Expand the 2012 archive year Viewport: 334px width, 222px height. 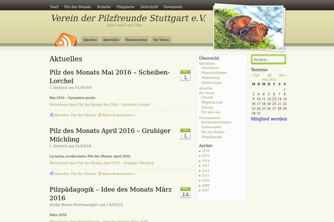point(200,171)
